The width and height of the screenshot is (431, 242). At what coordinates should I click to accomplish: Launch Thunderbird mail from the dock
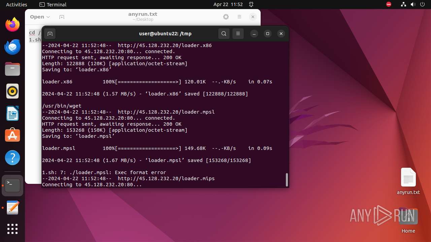click(12, 47)
